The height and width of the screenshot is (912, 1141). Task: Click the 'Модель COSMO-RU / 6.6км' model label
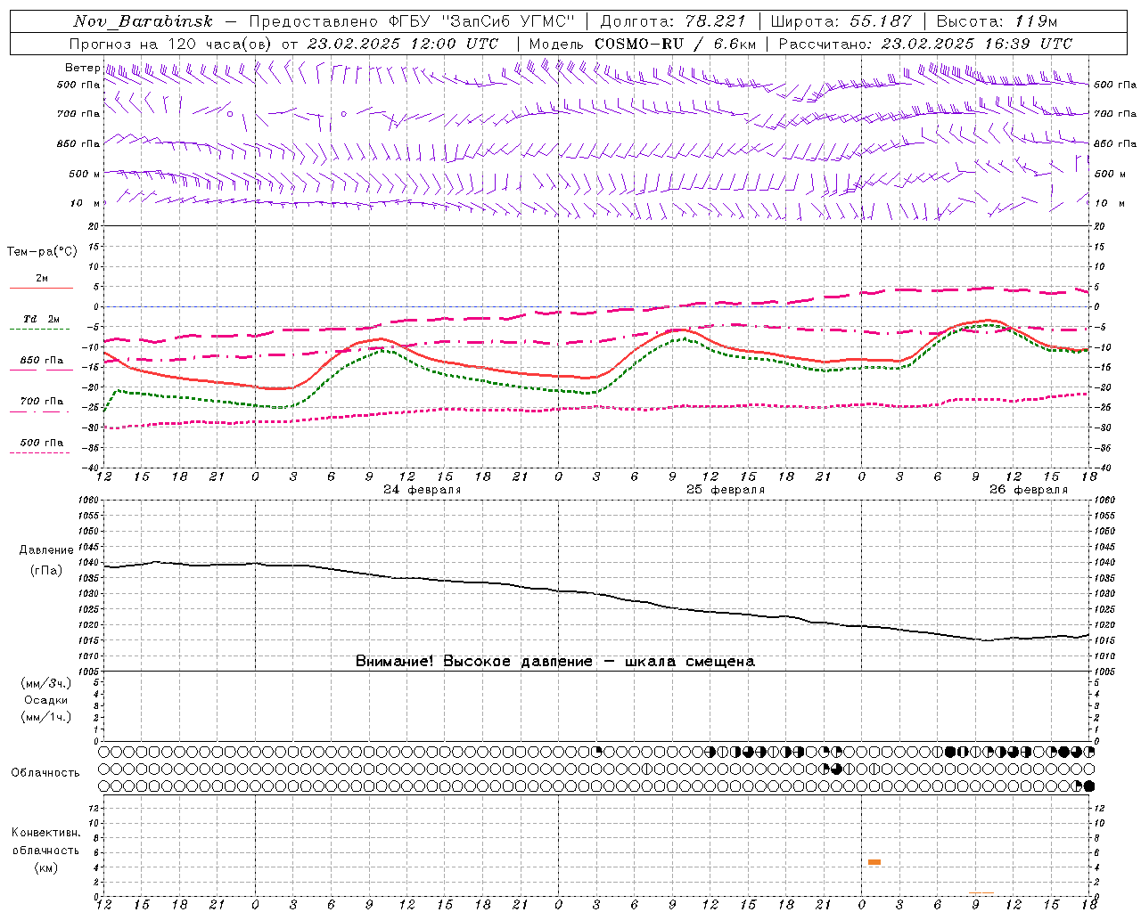[643, 44]
